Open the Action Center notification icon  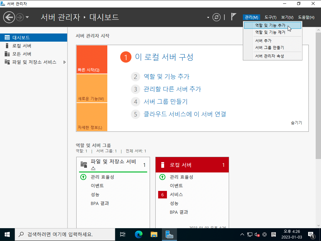coord(311,235)
